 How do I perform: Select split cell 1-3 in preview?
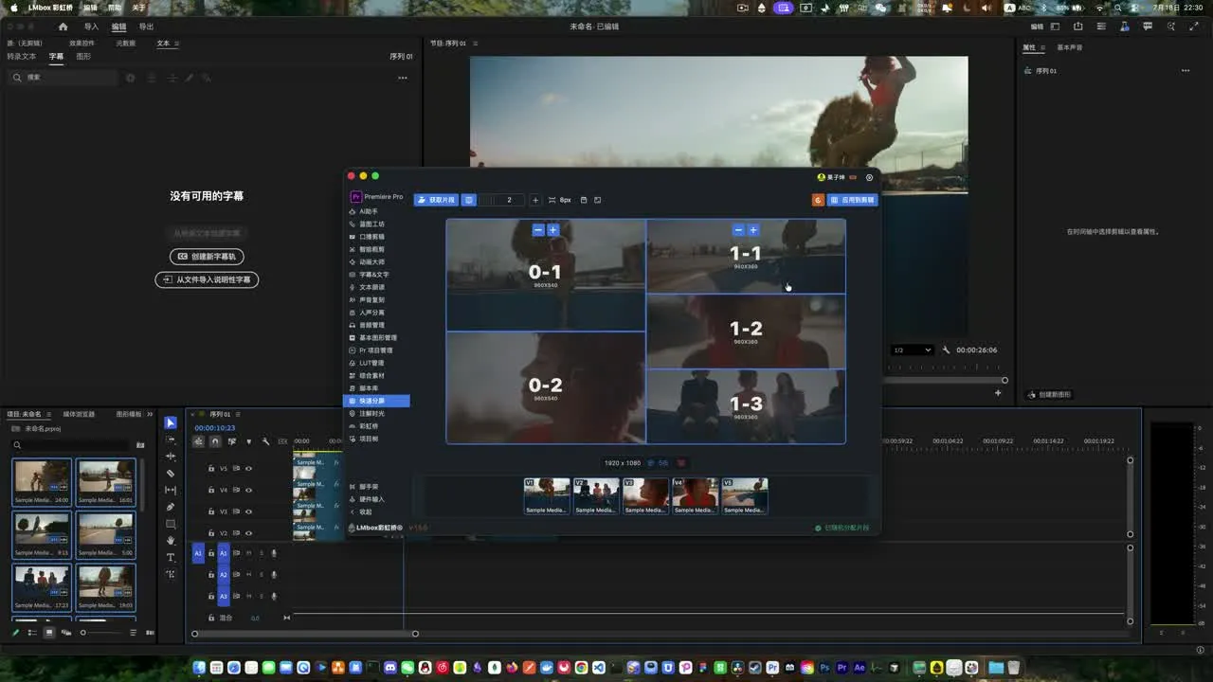pyautogui.click(x=746, y=405)
